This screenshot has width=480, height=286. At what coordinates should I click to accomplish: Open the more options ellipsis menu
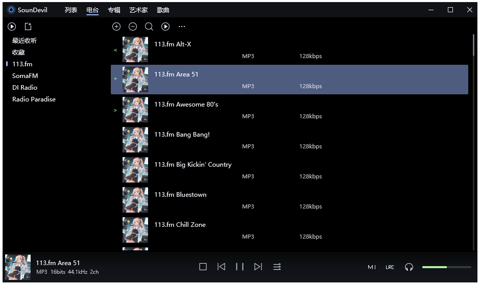(x=182, y=27)
